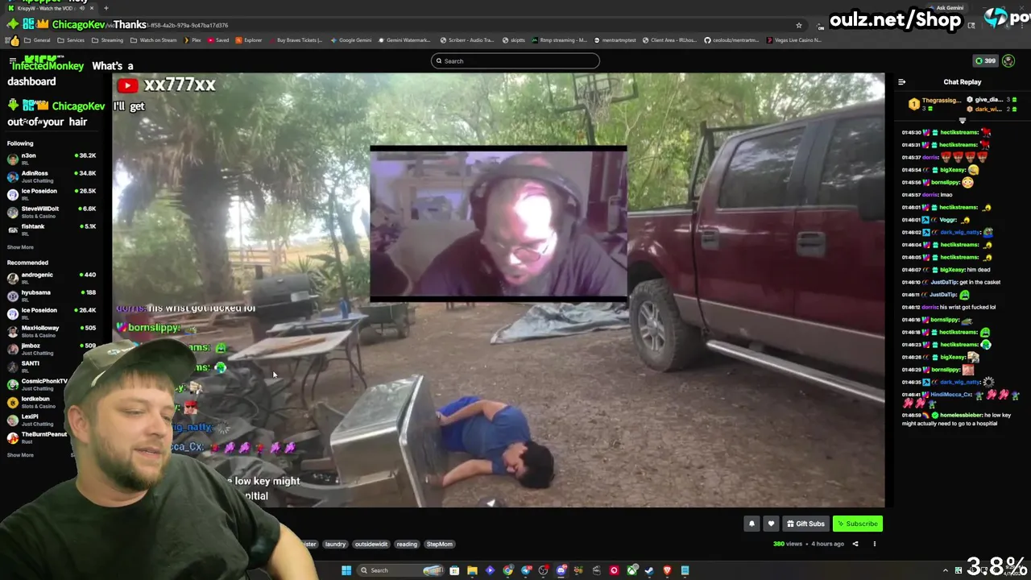Open SteveWillDoIt channel in sidebar
The height and width of the screenshot is (580, 1031).
[x=52, y=212]
